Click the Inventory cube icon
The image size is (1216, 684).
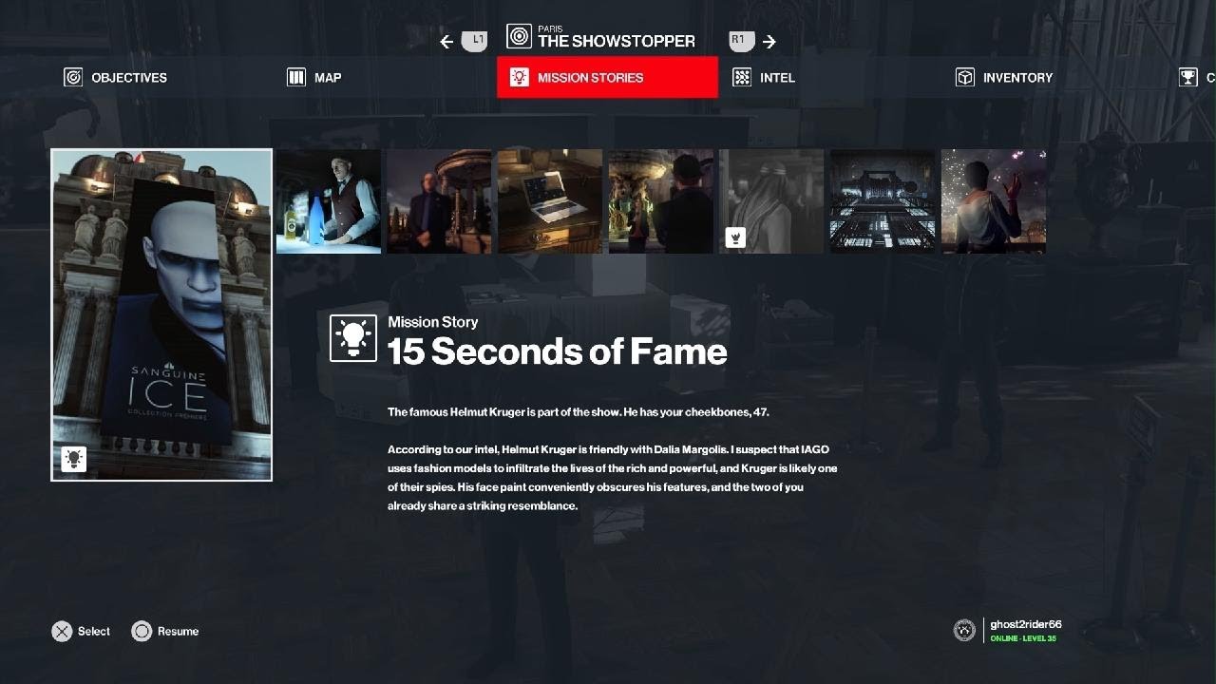[x=965, y=78]
